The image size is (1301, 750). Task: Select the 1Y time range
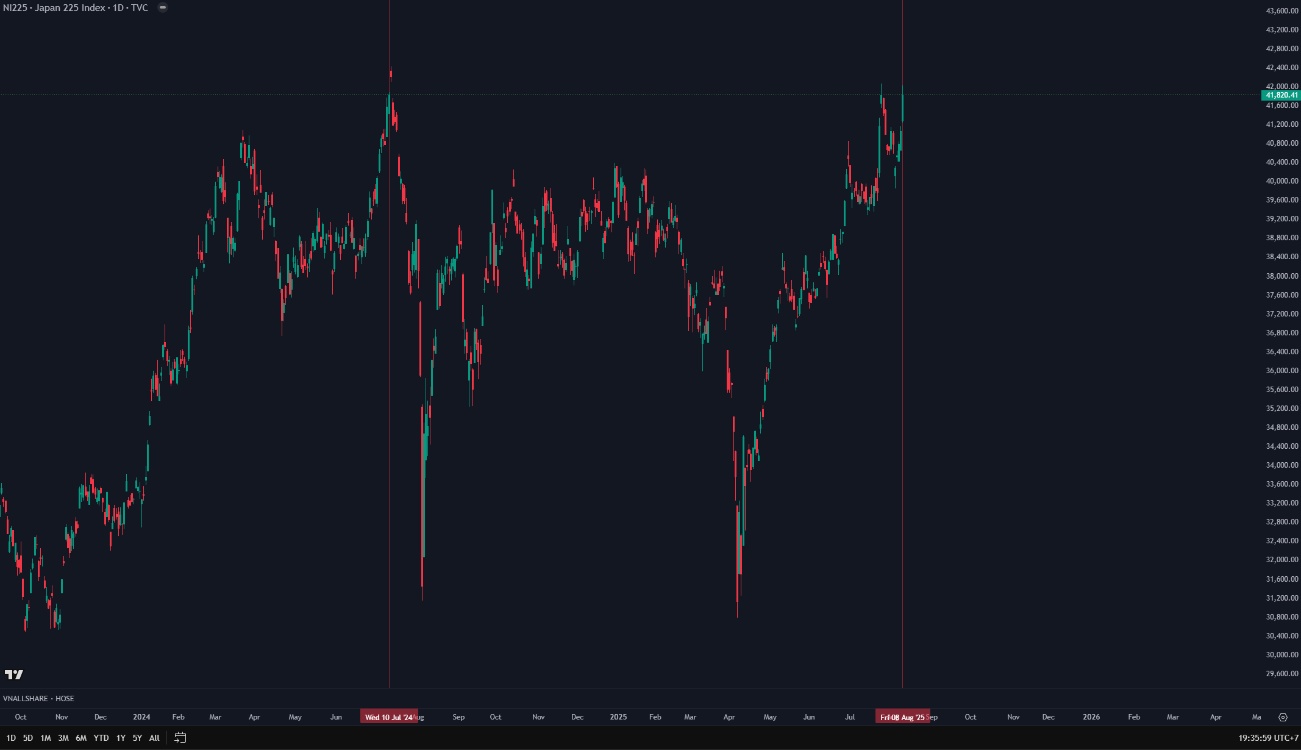click(121, 738)
